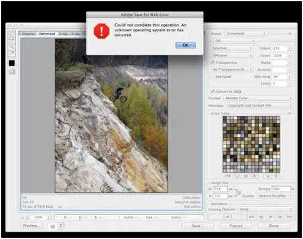
Task: Click the play animation button
Action: pos(270,217)
